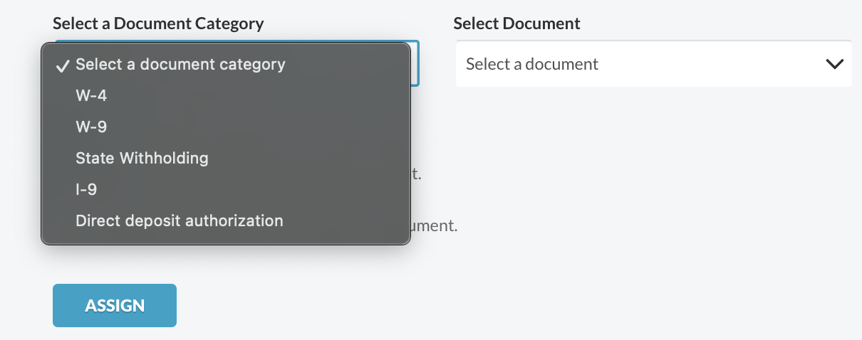Select the I-9 category option
Screen dimensions: 862x340
coord(226,189)
